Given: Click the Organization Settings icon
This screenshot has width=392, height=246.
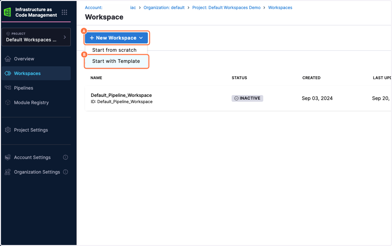Looking at the screenshot, I should click(x=8, y=172).
